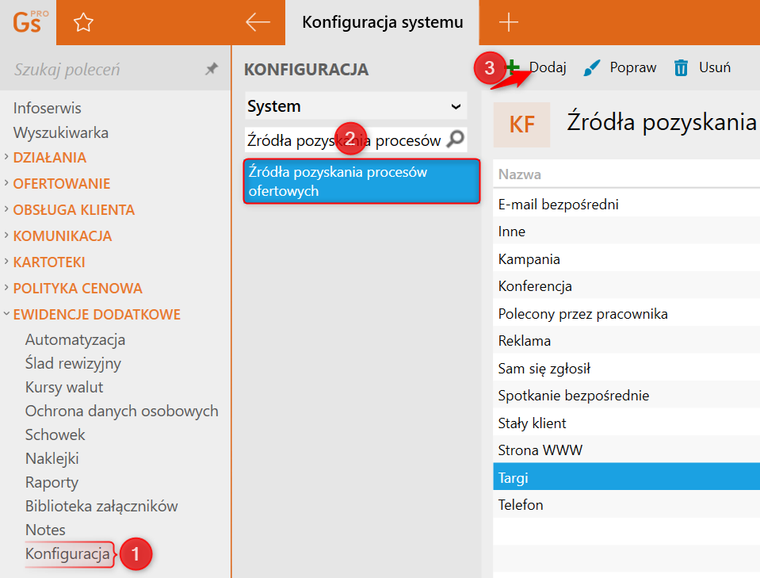Open the System dropdown
The width and height of the screenshot is (760, 578).
[356, 106]
